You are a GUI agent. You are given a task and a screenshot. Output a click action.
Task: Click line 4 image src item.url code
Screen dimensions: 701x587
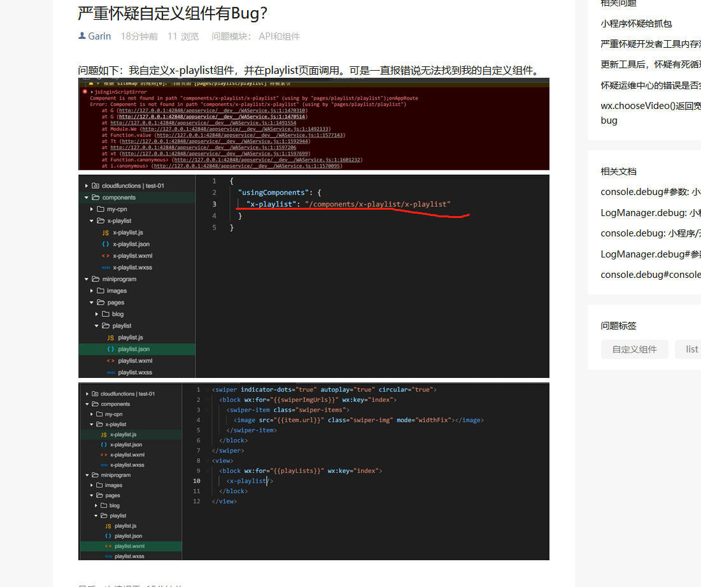coord(358,420)
